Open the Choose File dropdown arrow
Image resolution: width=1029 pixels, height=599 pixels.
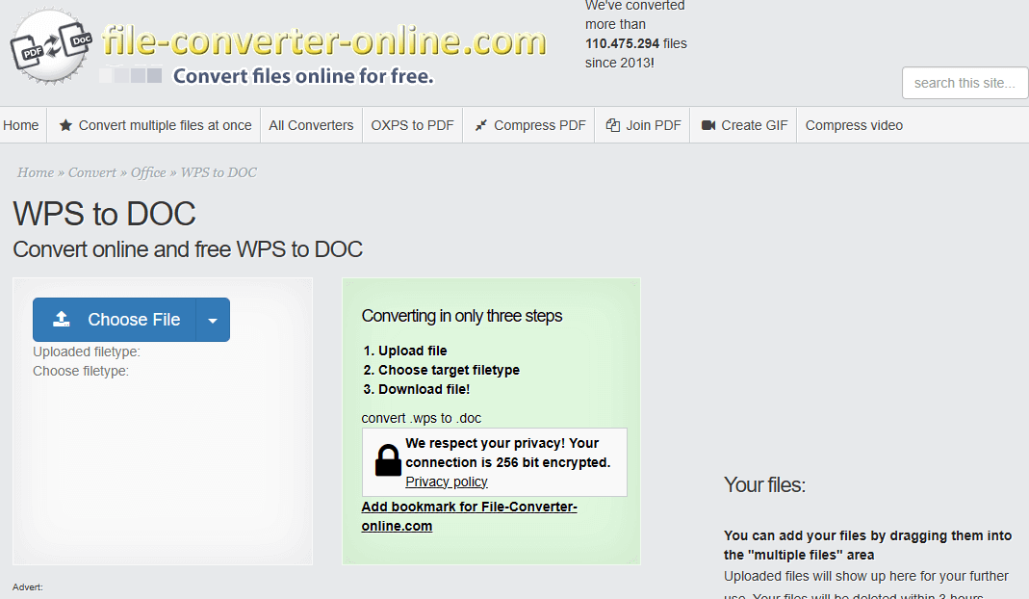pos(213,319)
